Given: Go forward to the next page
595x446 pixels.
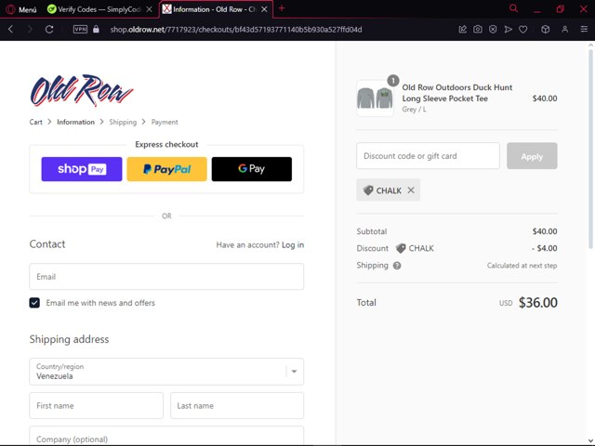Looking at the screenshot, I should 30,29.
